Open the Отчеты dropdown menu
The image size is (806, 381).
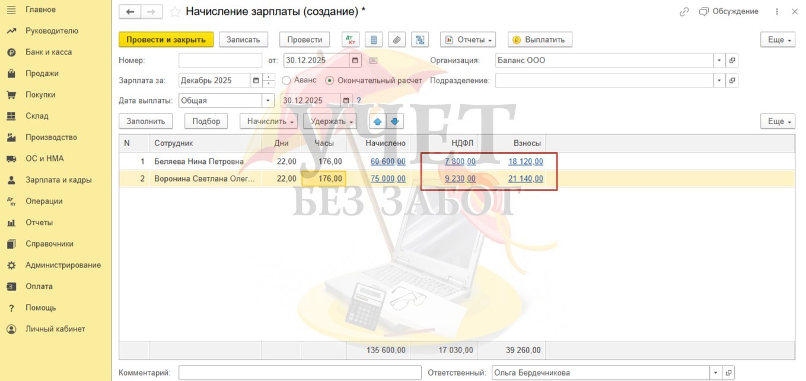tap(468, 40)
